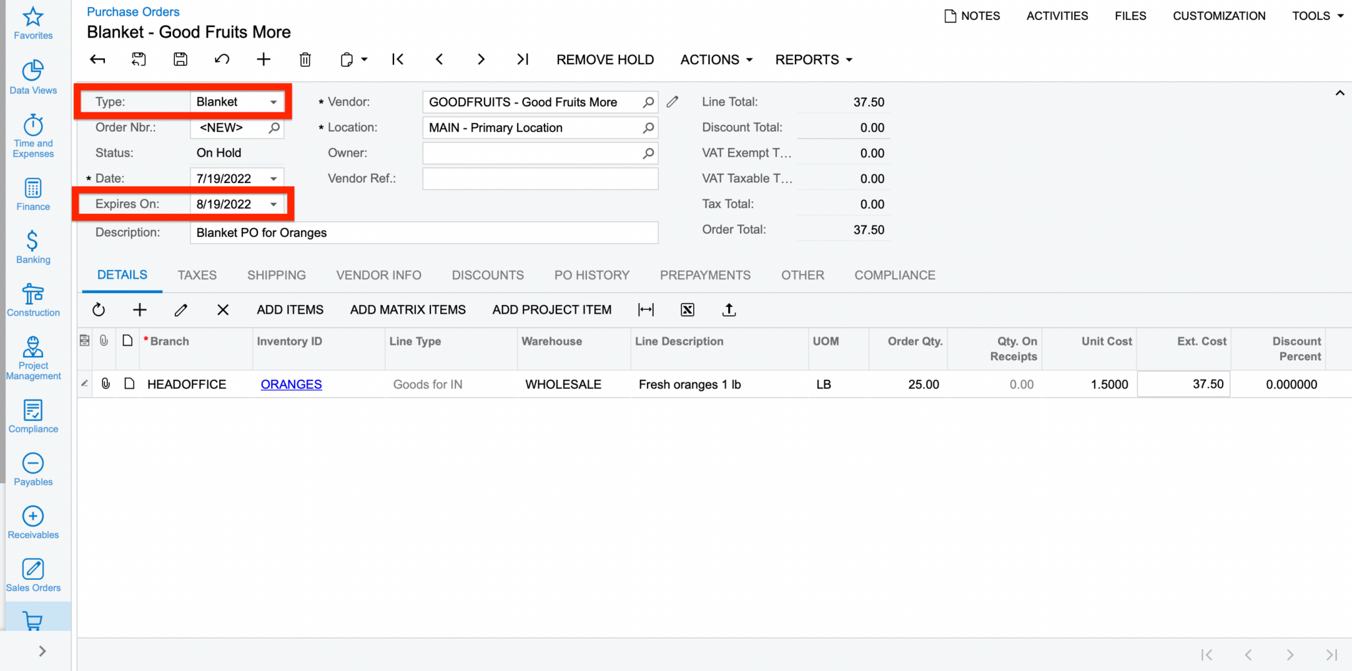Click Add Matrix Items

(407, 309)
